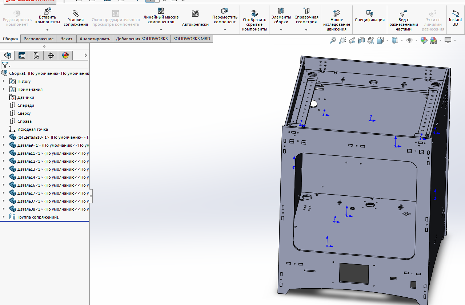Click the Previous View icon
Viewport: 465px width, 305px height.
point(352,41)
